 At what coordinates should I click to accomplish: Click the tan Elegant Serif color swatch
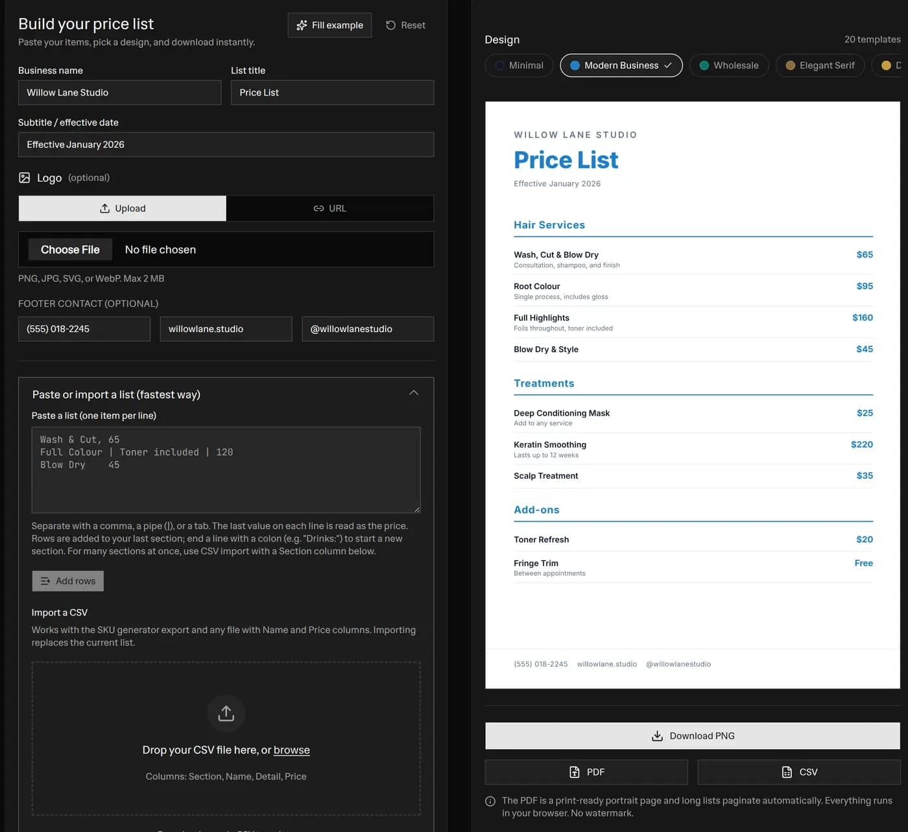coord(791,65)
